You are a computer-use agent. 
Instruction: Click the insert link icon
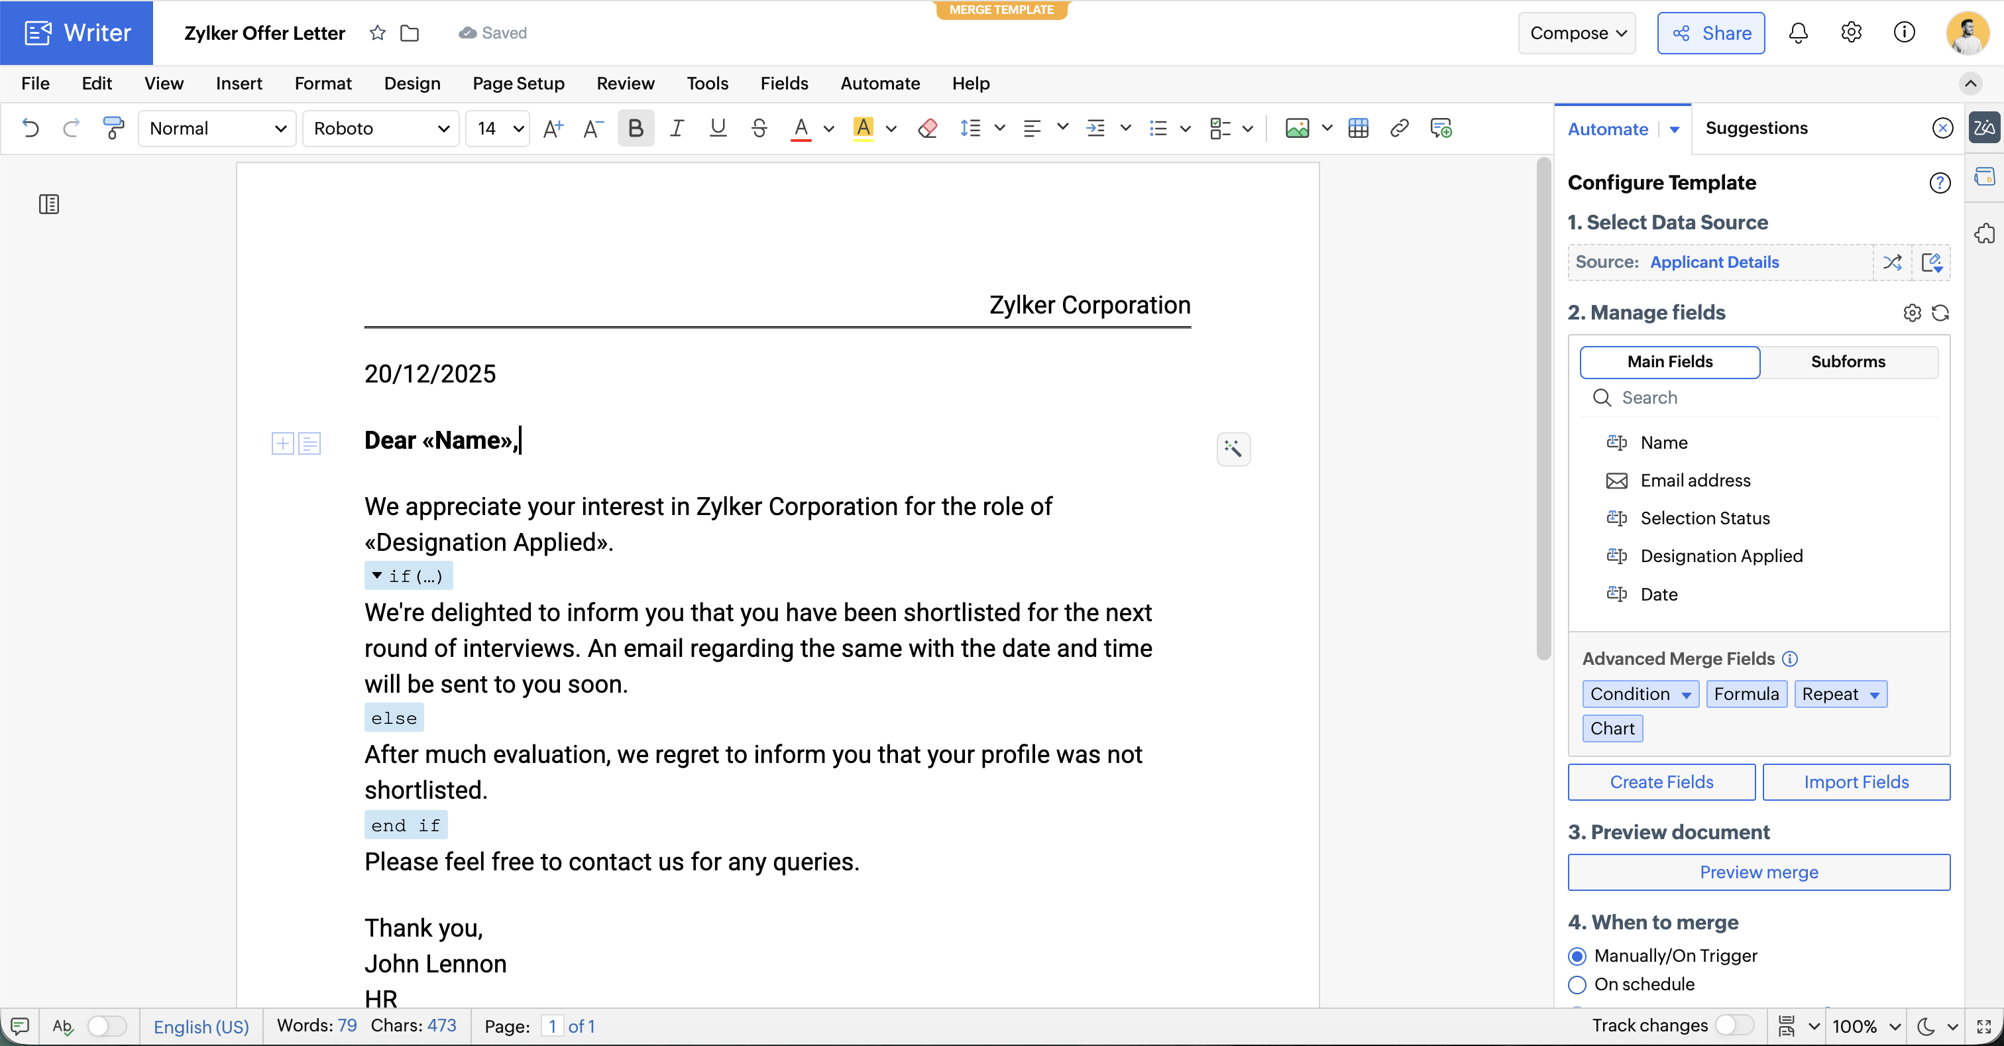pos(1399,129)
